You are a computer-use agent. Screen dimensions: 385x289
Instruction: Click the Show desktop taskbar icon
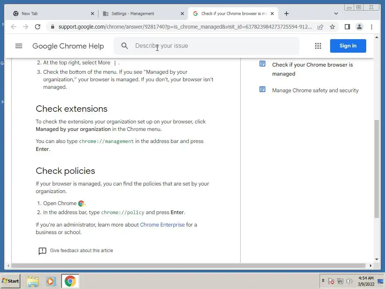coord(381,281)
